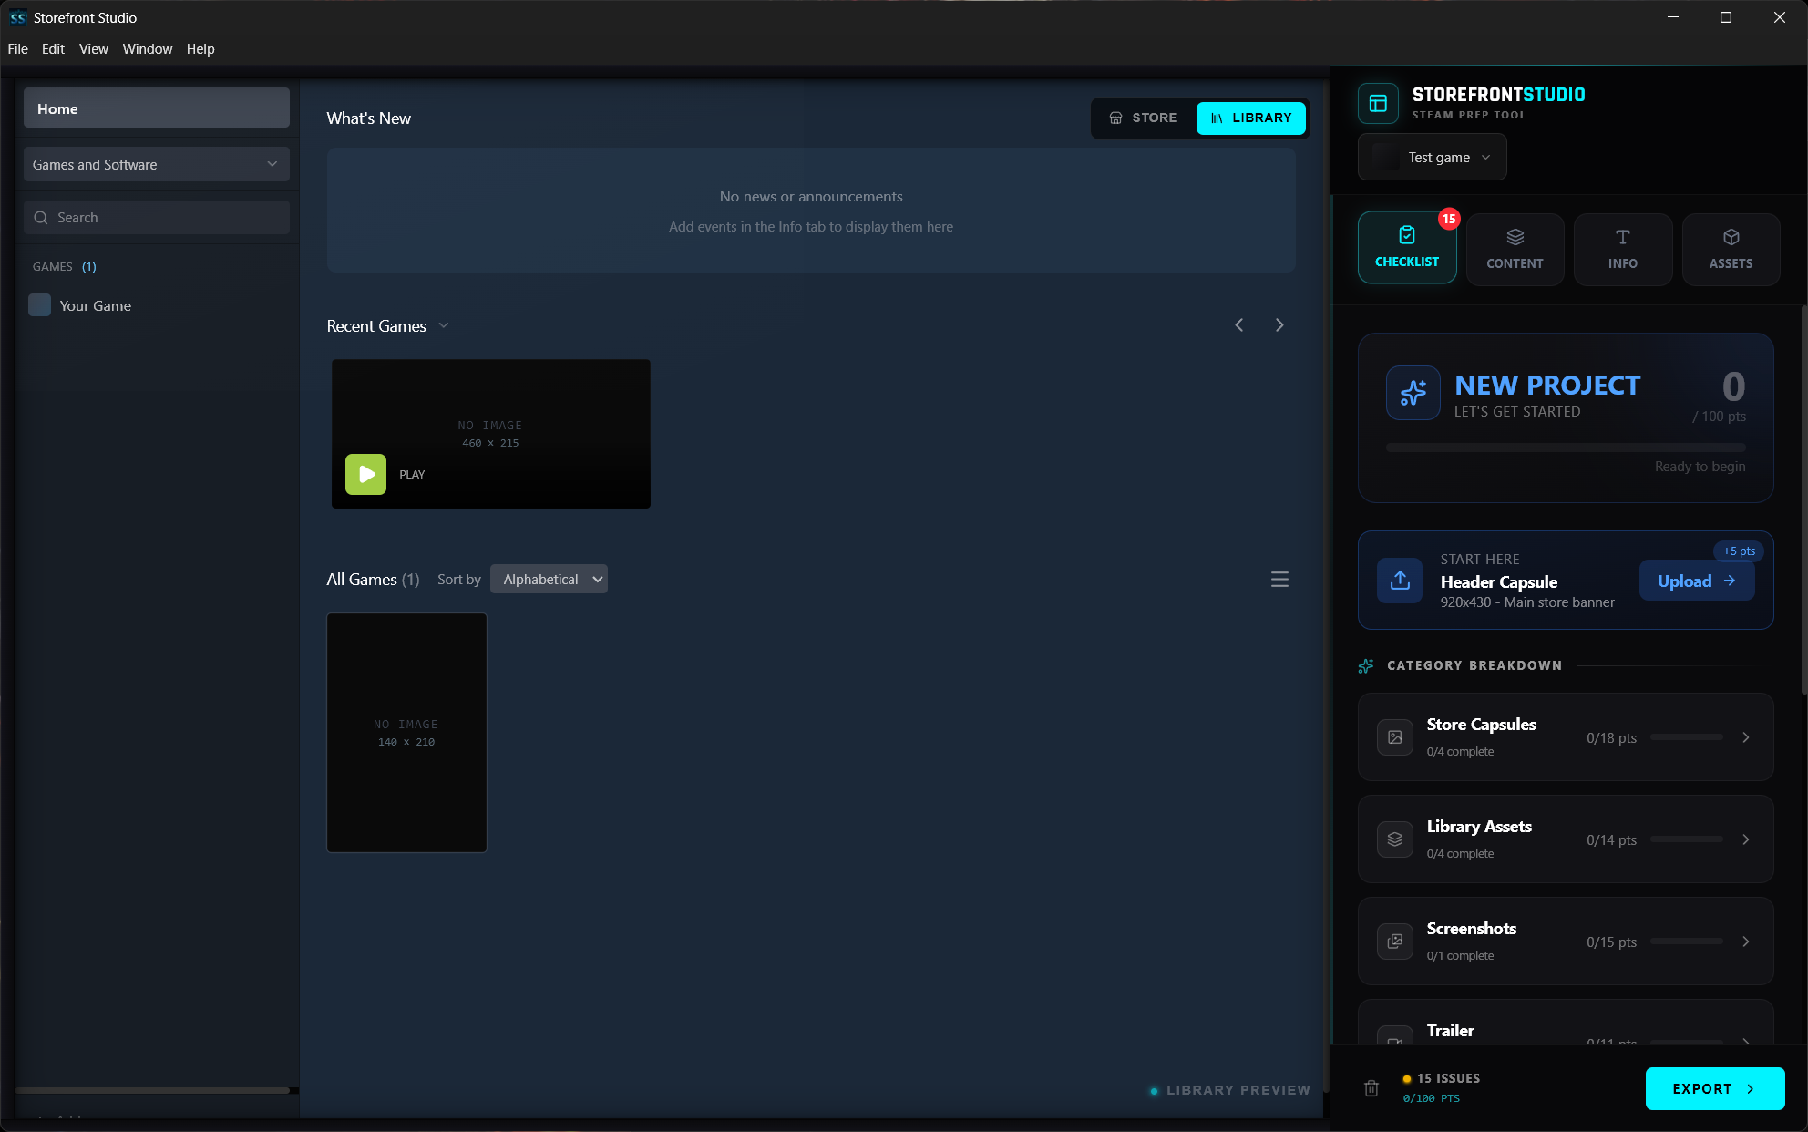
Task: Click the Search input field
Action: 156,217
